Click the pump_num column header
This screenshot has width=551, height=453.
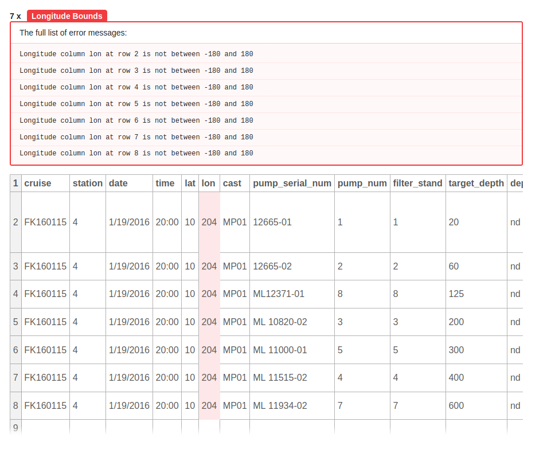[x=362, y=183]
